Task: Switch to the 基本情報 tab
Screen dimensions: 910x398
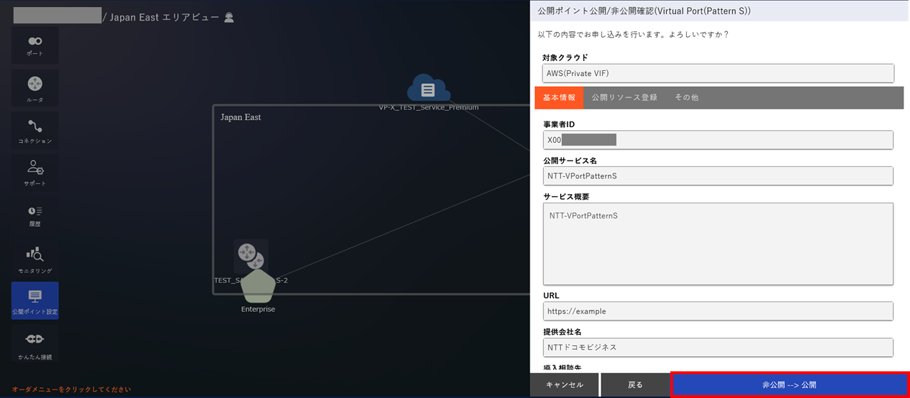Action: click(x=559, y=97)
